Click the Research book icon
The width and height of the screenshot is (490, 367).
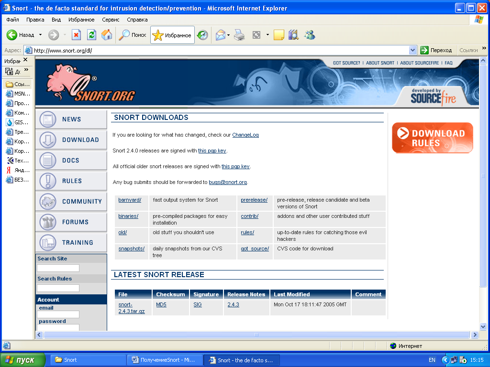tap(293, 35)
